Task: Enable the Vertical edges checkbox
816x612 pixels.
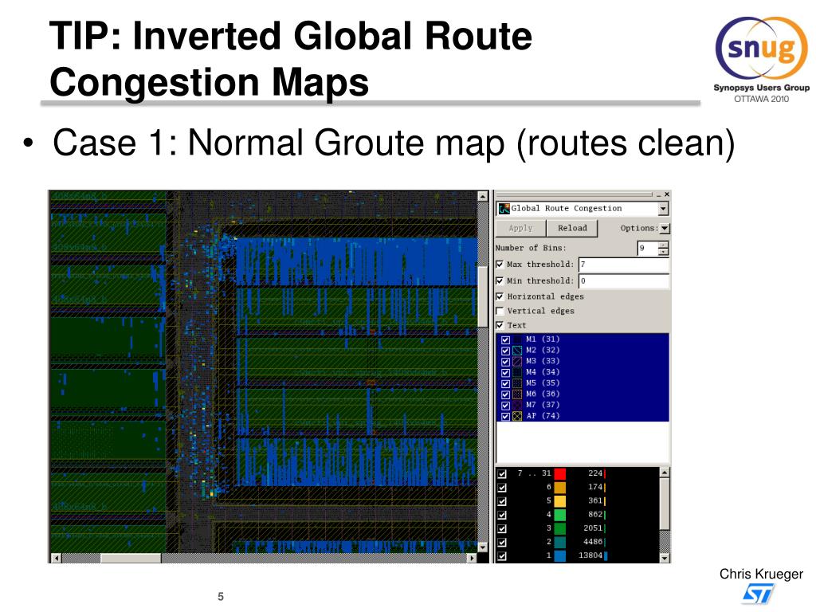Action: click(500, 312)
